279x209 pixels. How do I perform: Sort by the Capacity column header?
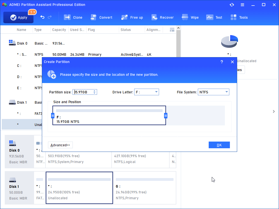coord(59,30)
